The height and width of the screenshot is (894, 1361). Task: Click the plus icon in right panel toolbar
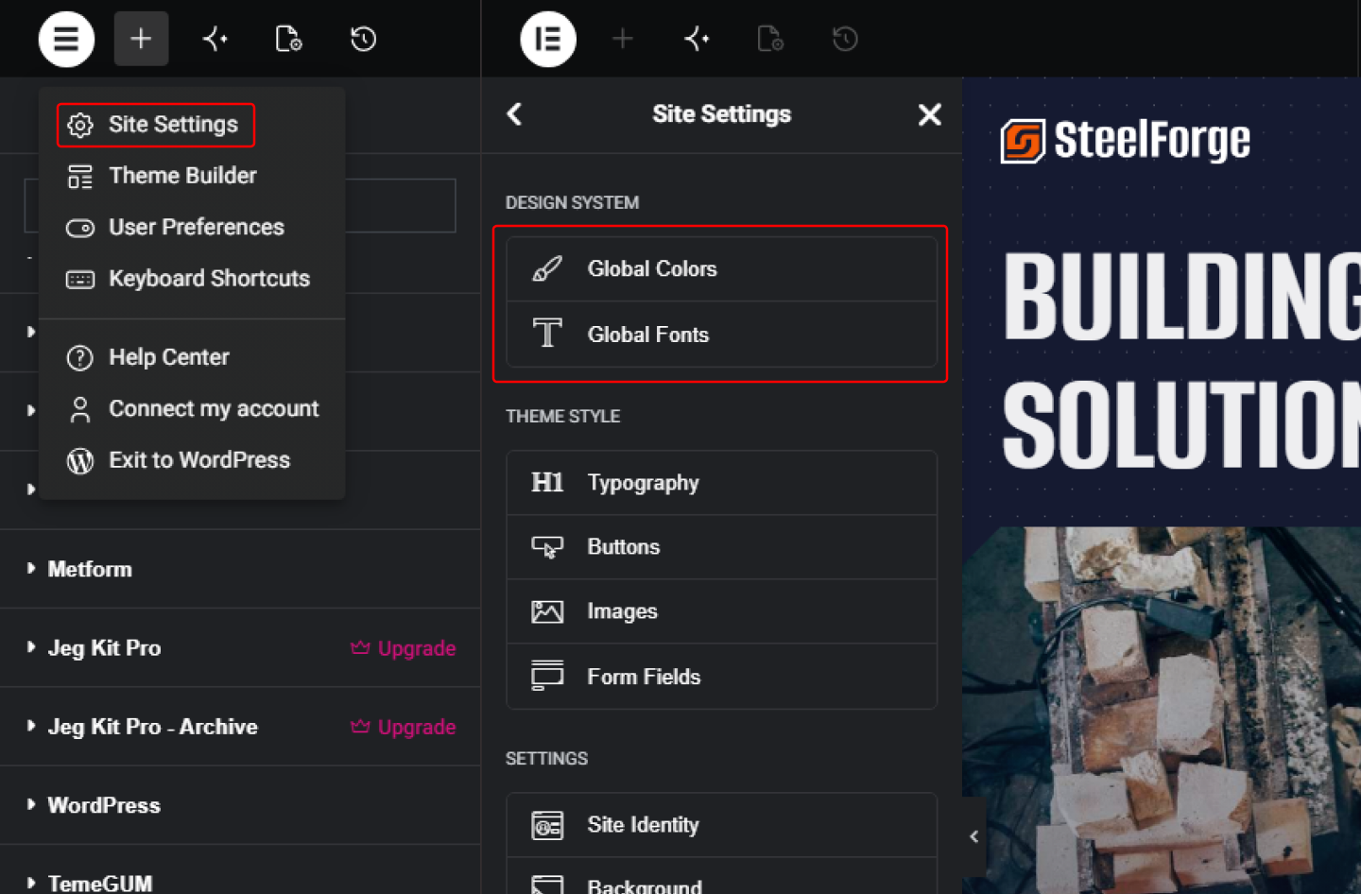point(622,39)
